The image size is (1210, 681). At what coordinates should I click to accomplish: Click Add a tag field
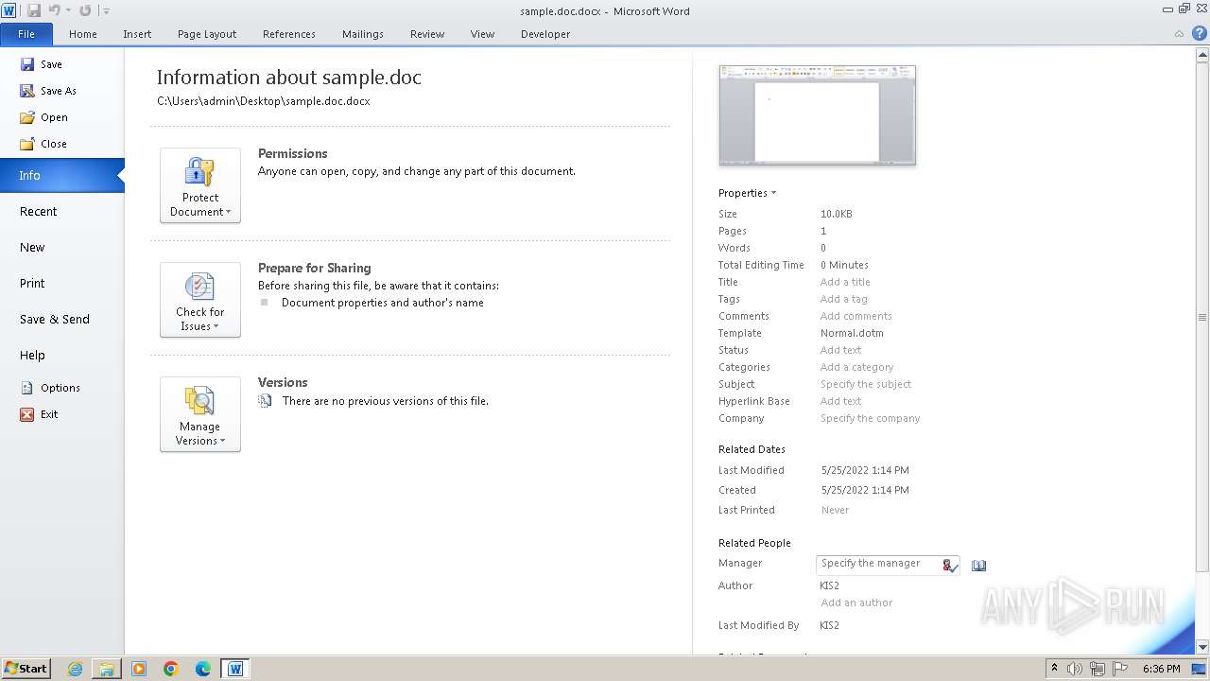[843, 299]
